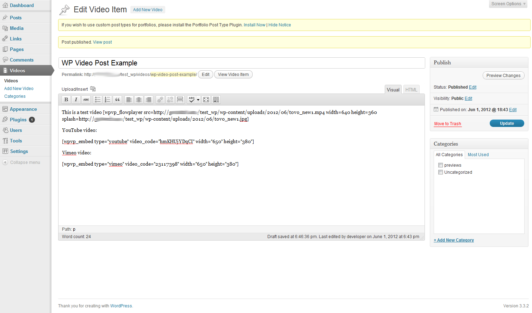
Task: Expand the Screen Options panel
Action: [x=508, y=4]
